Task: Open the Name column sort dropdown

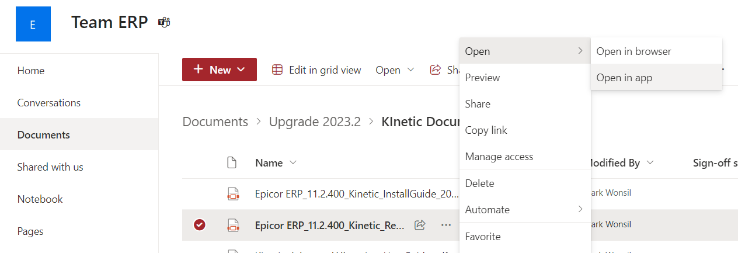Action: tap(293, 163)
